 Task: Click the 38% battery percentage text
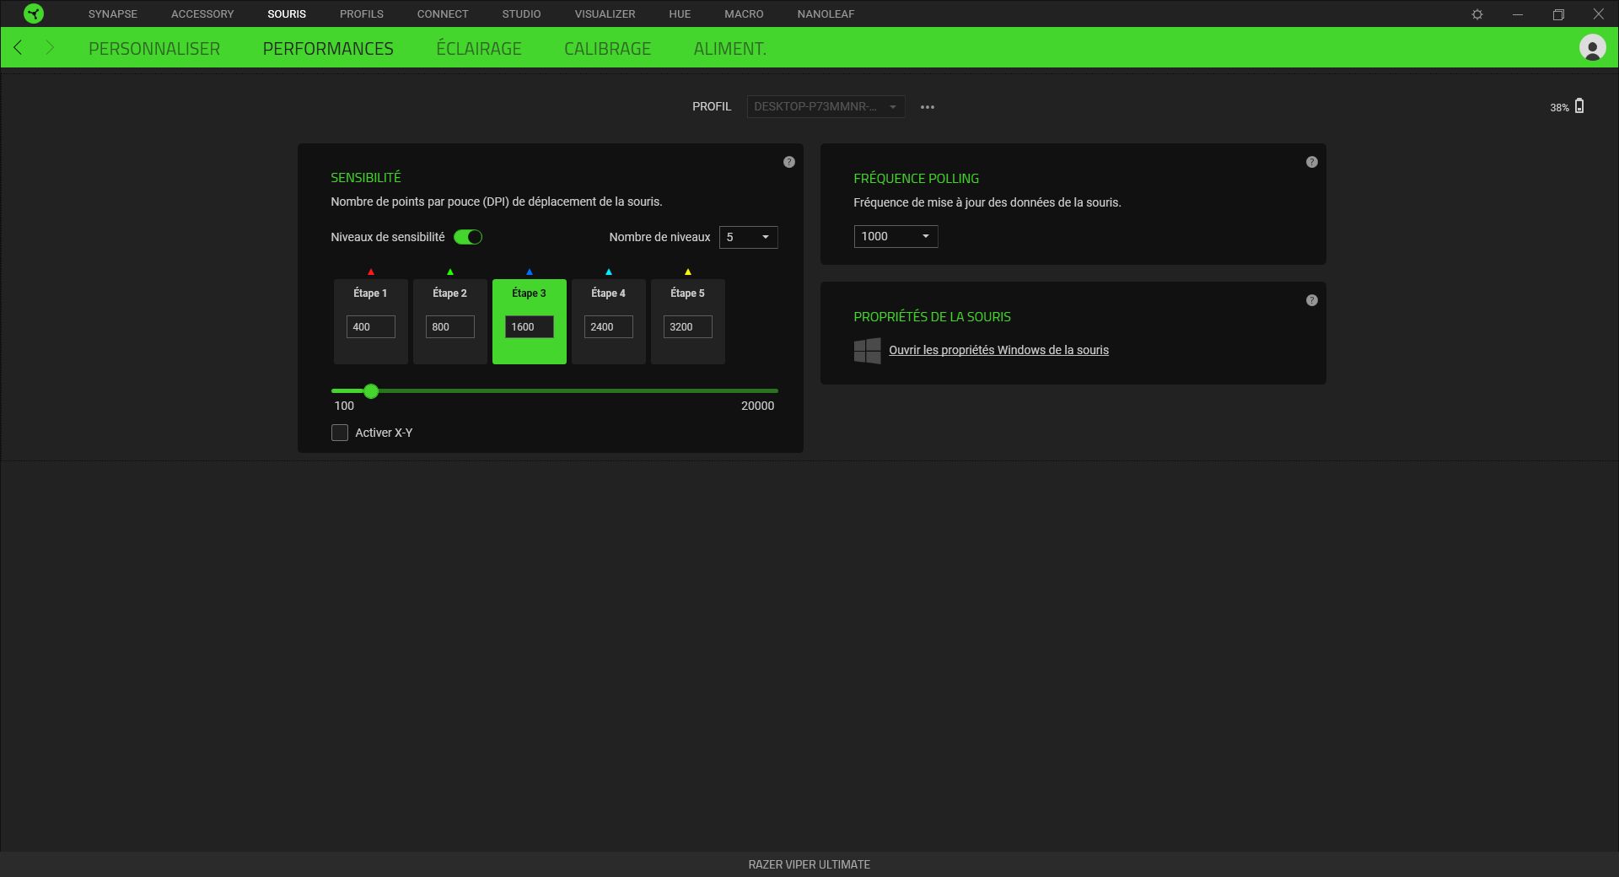point(1559,108)
